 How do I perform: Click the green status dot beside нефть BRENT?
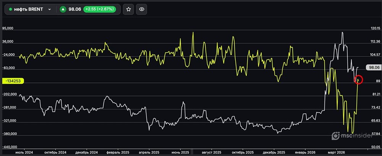[x=10, y=10]
